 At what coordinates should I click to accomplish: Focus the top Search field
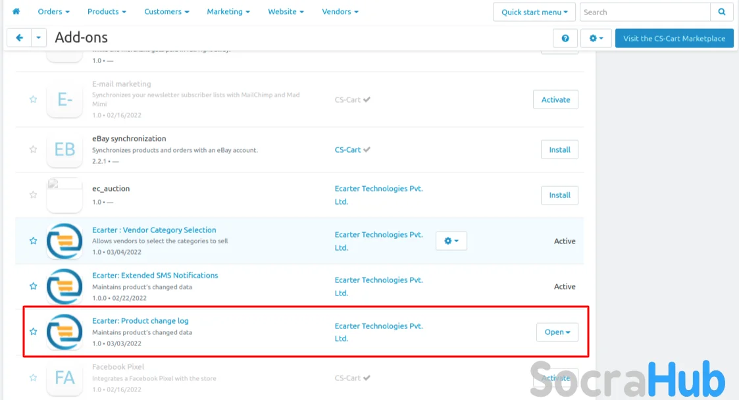pyautogui.click(x=645, y=12)
